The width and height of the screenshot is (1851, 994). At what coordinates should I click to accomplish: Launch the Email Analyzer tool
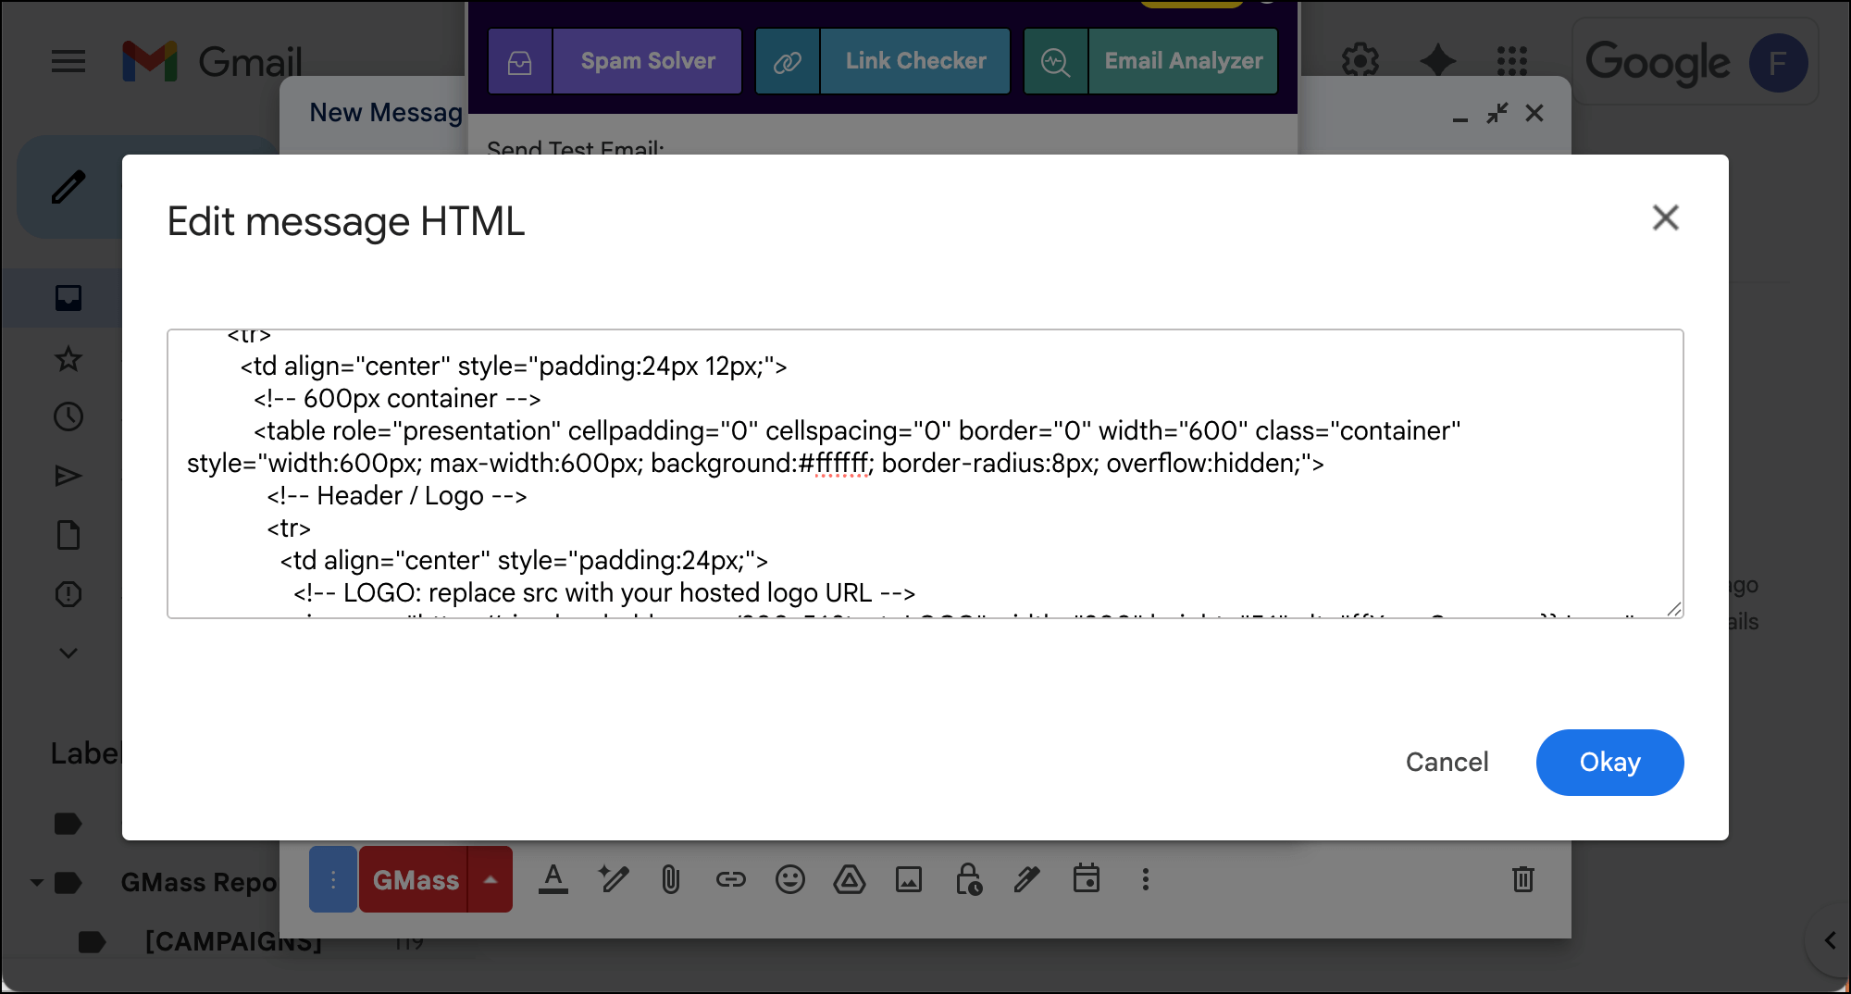1182,61
